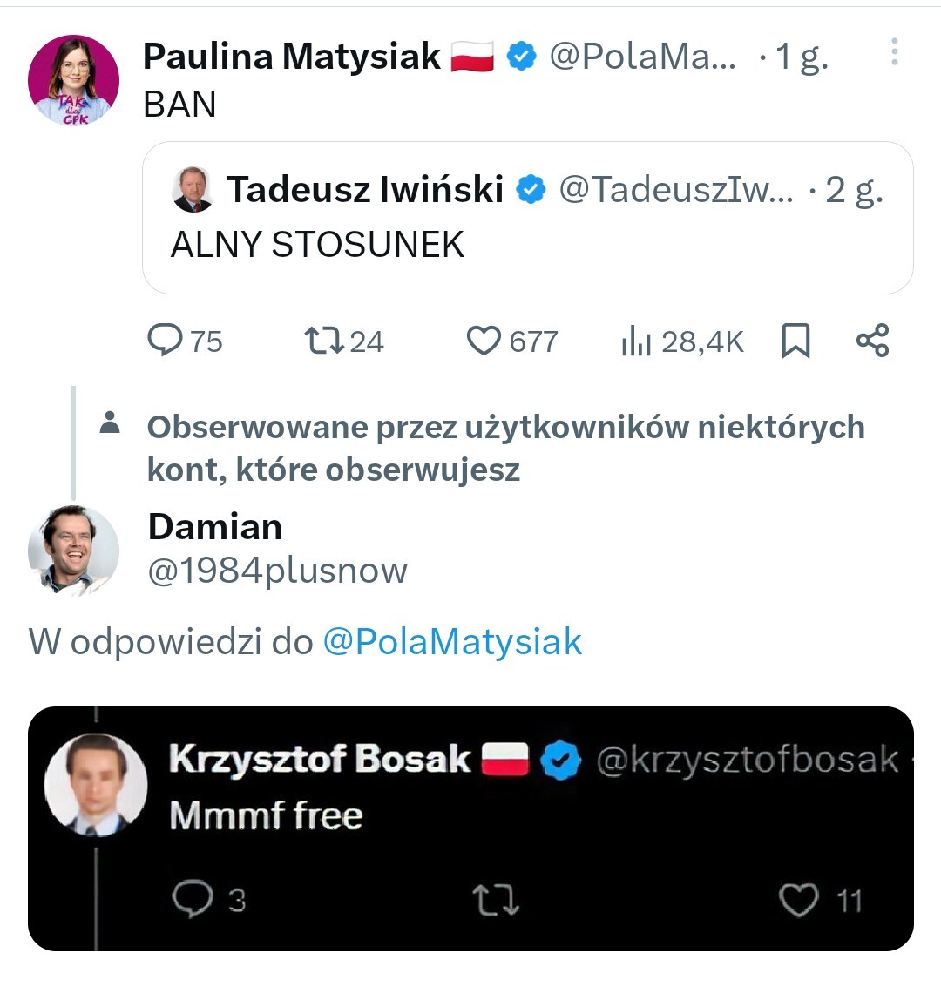
Task: Retweet the BAN tweet
Action: pyautogui.click(x=325, y=341)
